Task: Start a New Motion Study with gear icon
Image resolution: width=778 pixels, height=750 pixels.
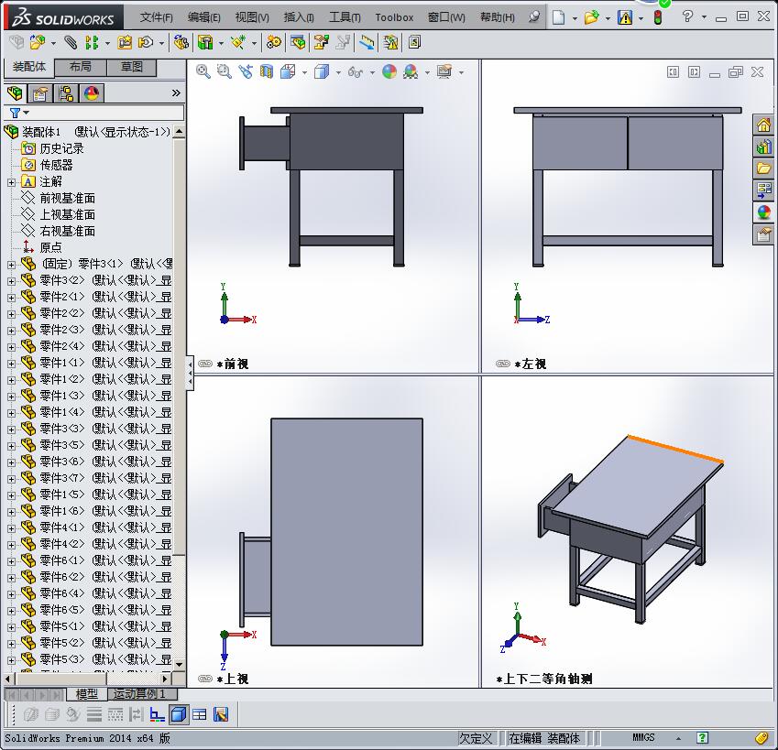Action: 273,43
